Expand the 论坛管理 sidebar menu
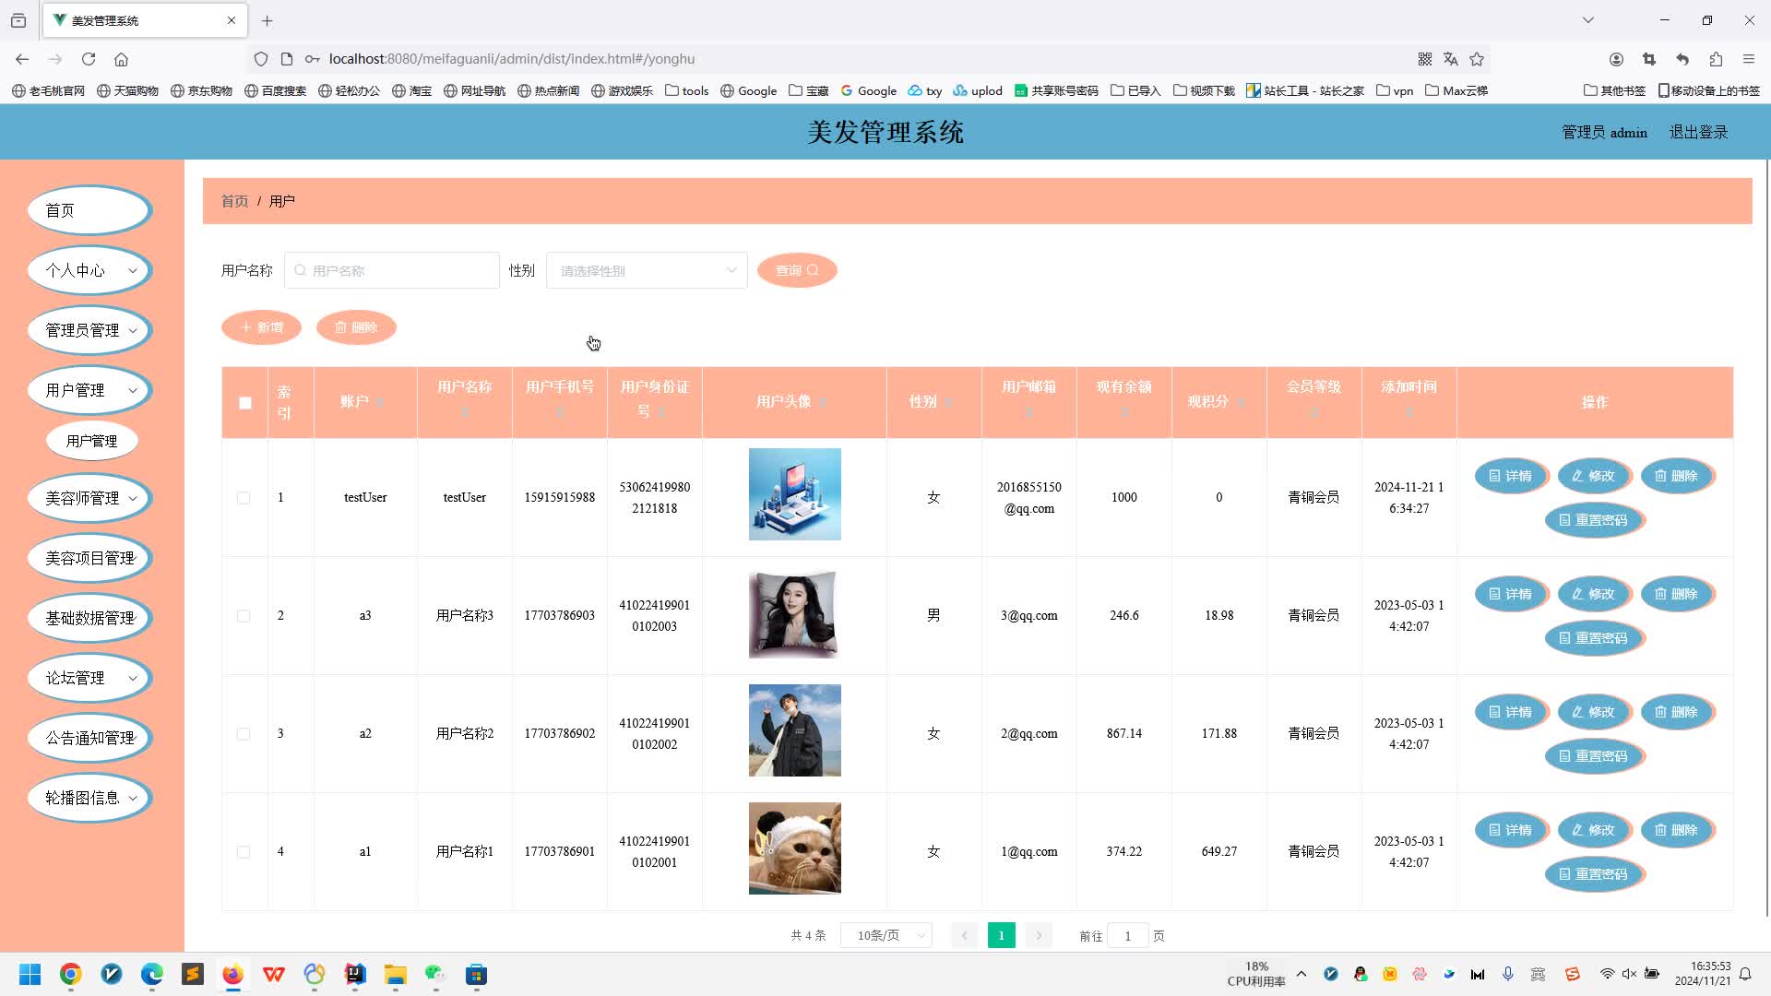 pos(89,678)
